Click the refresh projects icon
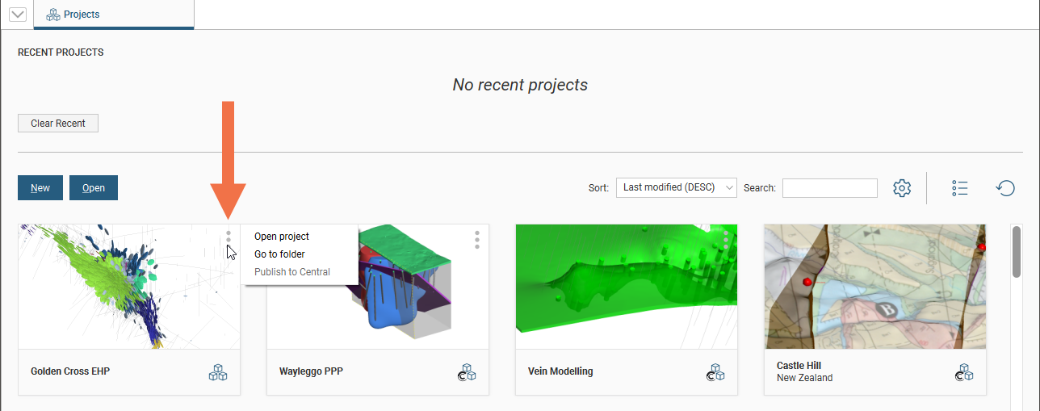The height and width of the screenshot is (411, 1040). (x=1005, y=188)
